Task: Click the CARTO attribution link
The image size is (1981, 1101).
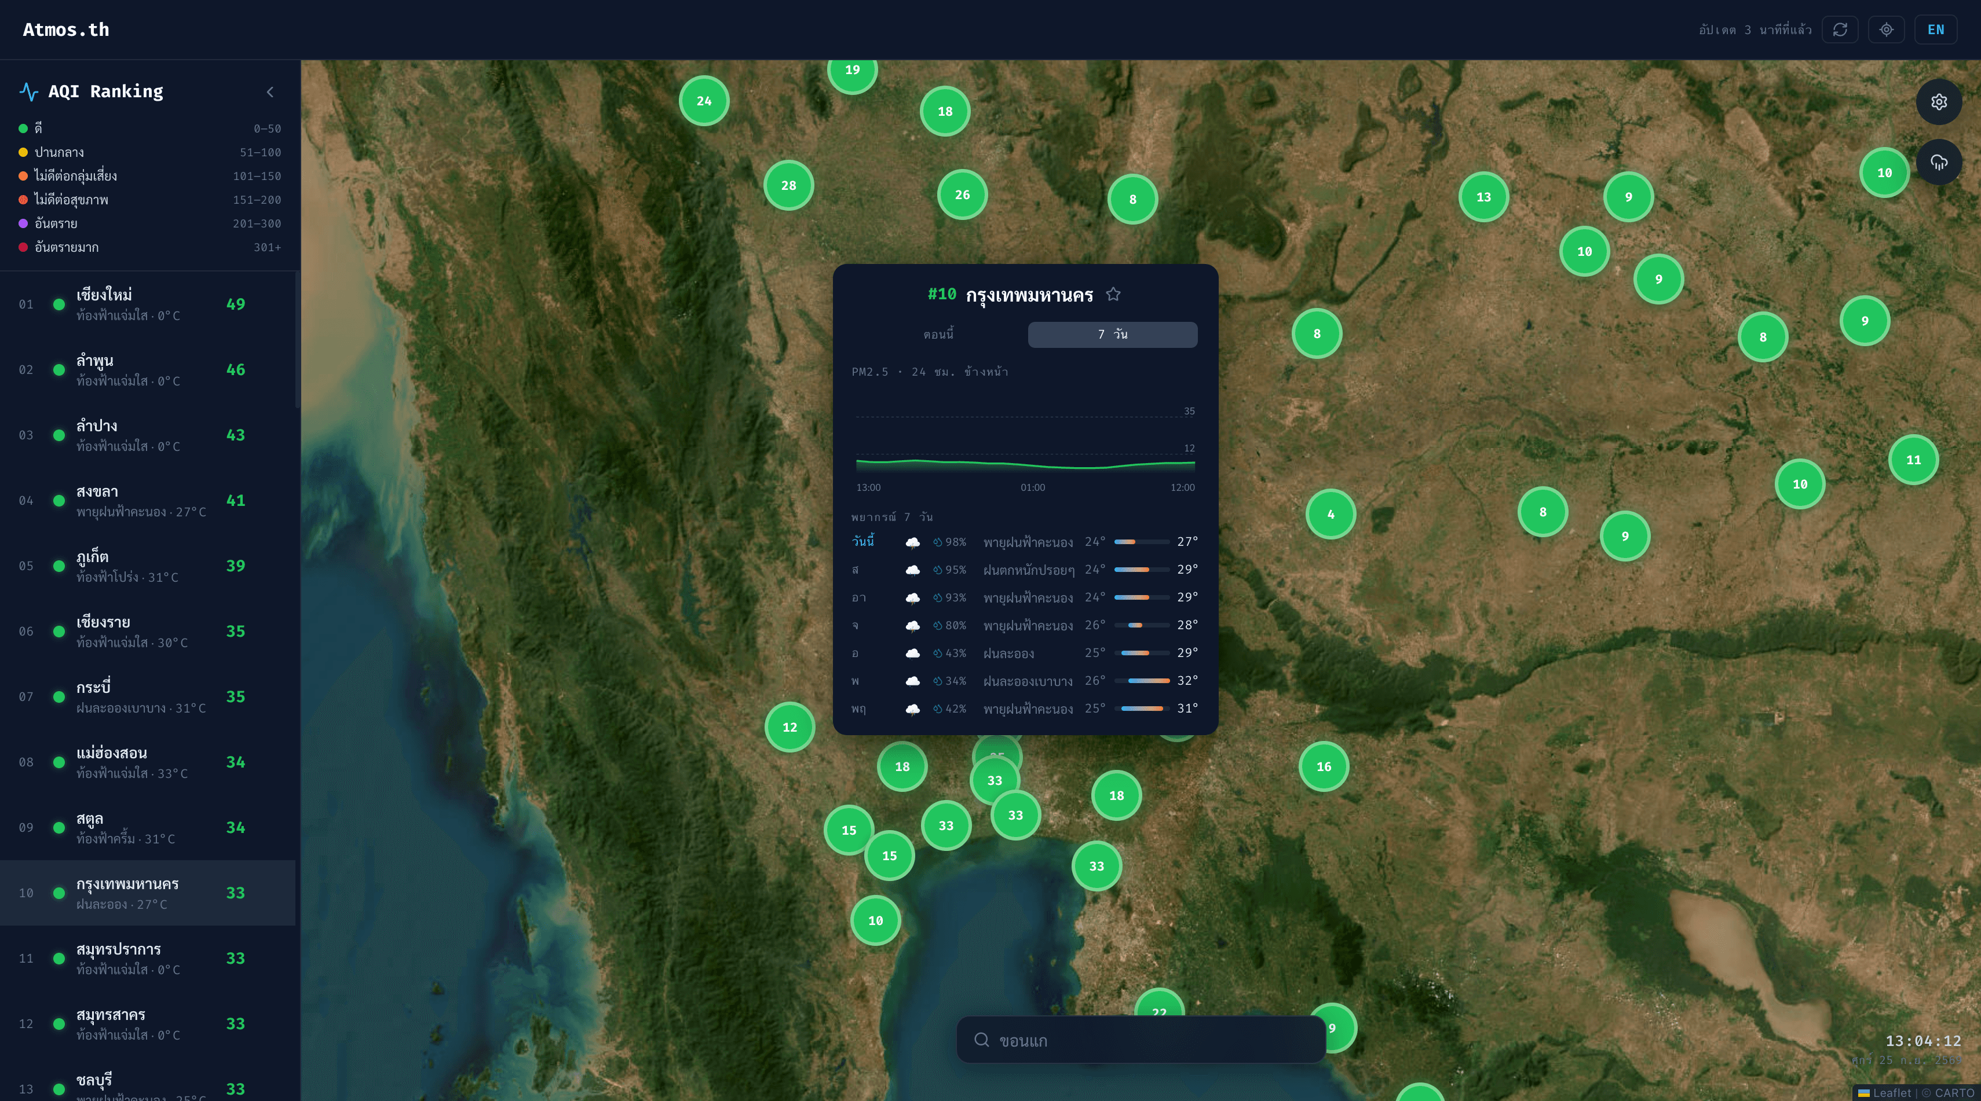Action: (x=1954, y=1092)
